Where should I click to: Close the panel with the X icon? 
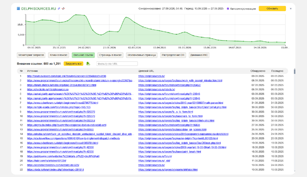[291, 9]
